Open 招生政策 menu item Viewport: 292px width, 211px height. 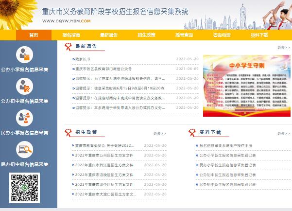pos(147,35)
